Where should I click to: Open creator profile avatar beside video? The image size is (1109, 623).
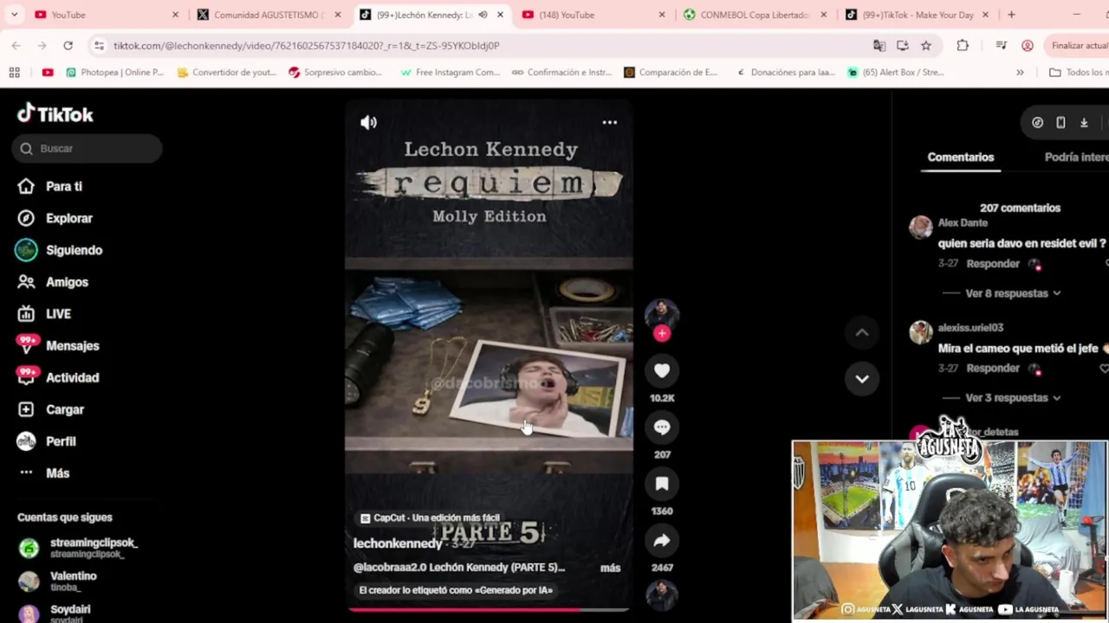[662, 314]
